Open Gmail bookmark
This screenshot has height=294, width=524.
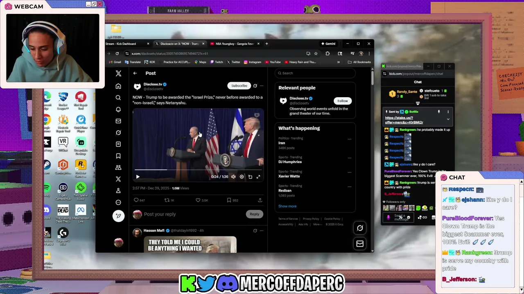115,62
